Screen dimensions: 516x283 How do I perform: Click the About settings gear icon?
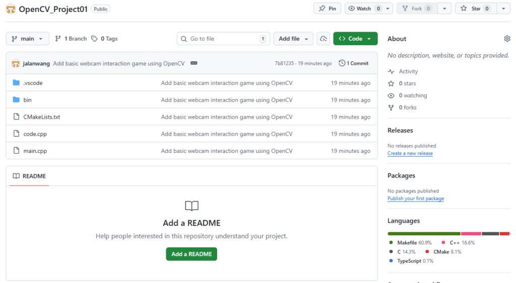(x=507, y=39)
